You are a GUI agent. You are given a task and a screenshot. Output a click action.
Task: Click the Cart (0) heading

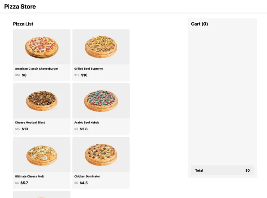pyautogui.click(x=199, y=24)
